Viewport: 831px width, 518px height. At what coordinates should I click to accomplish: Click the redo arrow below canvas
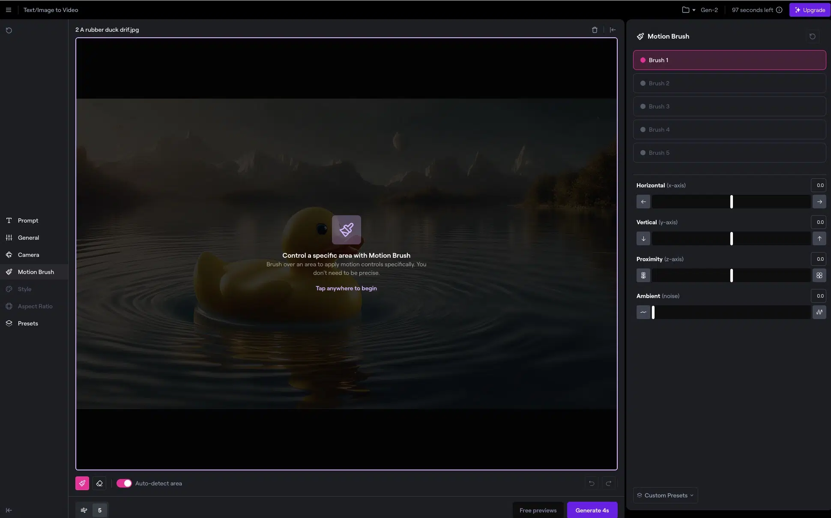click(x=608, y=483)
